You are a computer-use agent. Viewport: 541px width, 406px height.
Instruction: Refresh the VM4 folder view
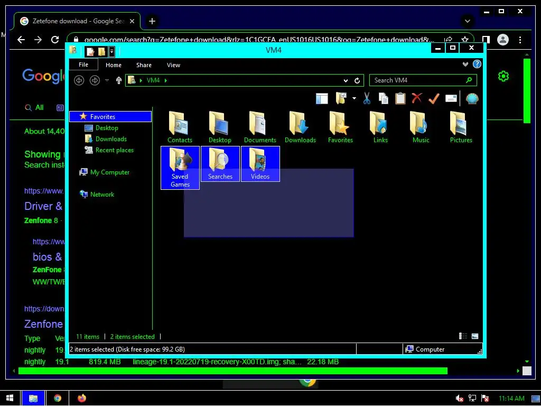(x=357, y=80)
